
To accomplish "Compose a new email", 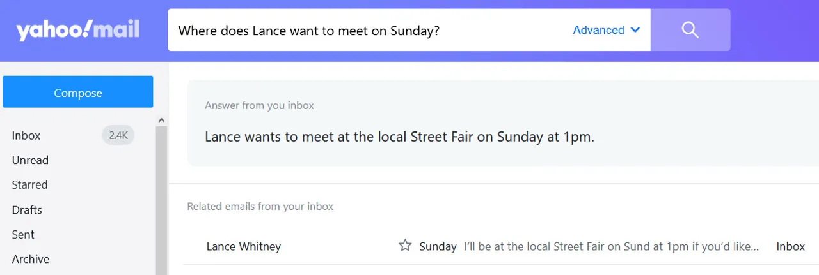I will click(78, 92).
